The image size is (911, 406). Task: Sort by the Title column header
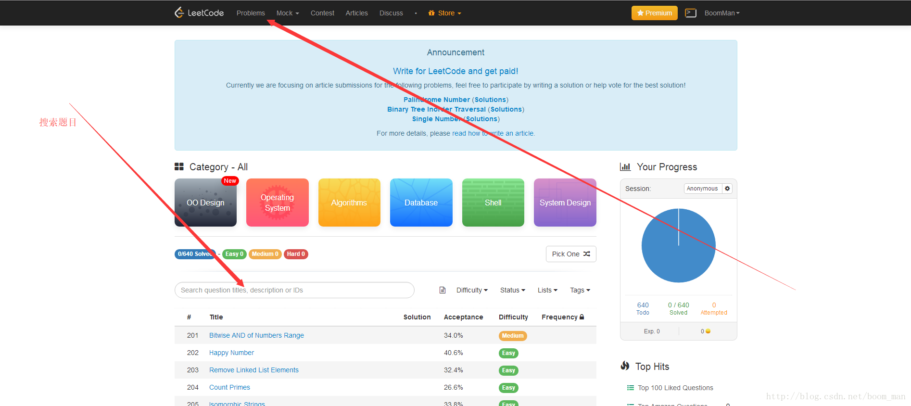pyautogui.click(x=216, y=317)
